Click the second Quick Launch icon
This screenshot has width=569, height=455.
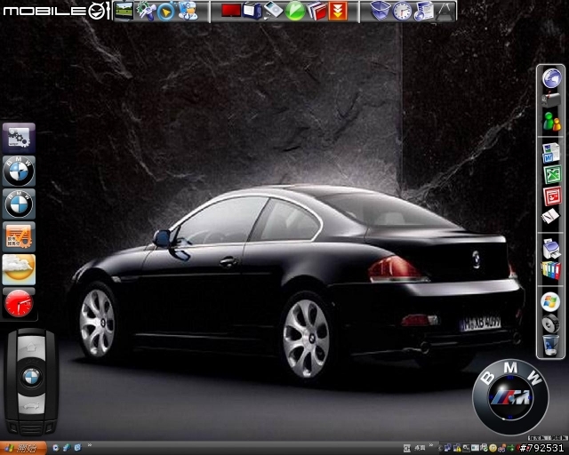[67, 448]
